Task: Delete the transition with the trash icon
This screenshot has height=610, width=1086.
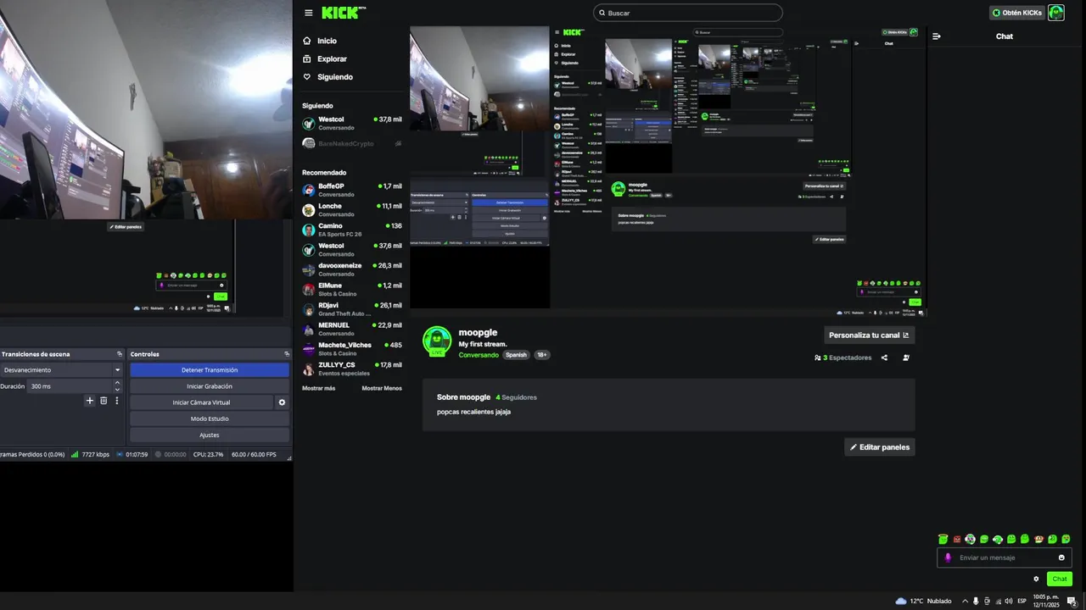Action: point(104,401)
